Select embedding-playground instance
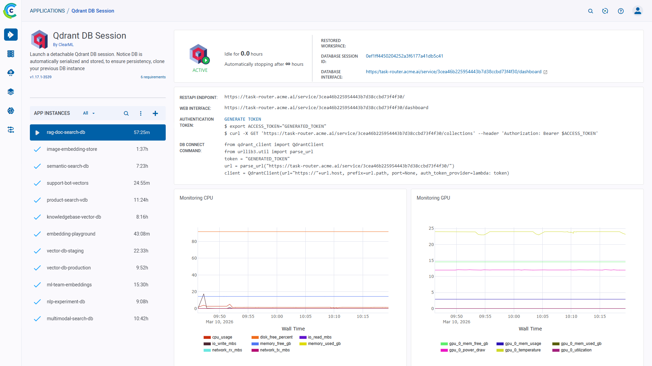 98,234
